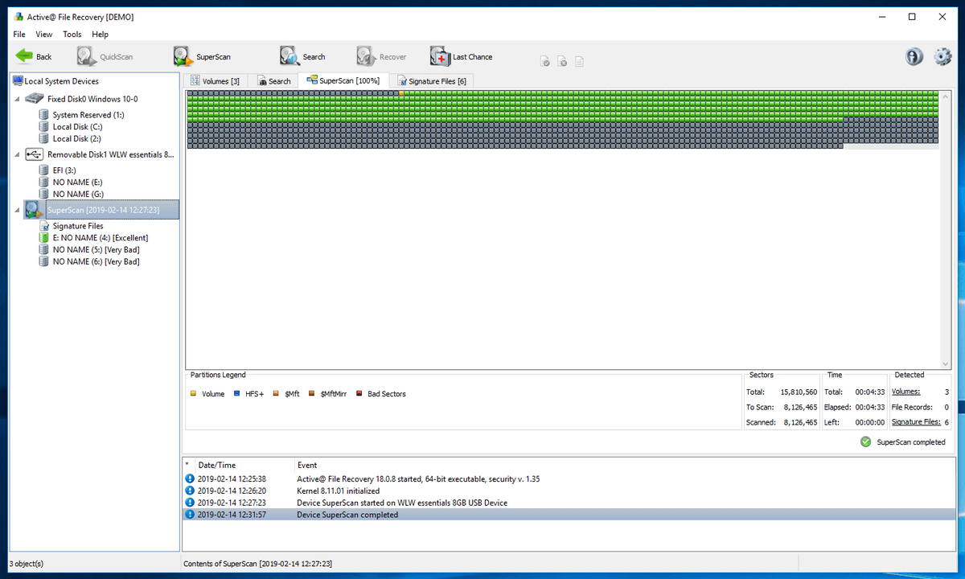Switch to the Search tab
Viewport: 965px width, 579px height.
coord(273,80)
